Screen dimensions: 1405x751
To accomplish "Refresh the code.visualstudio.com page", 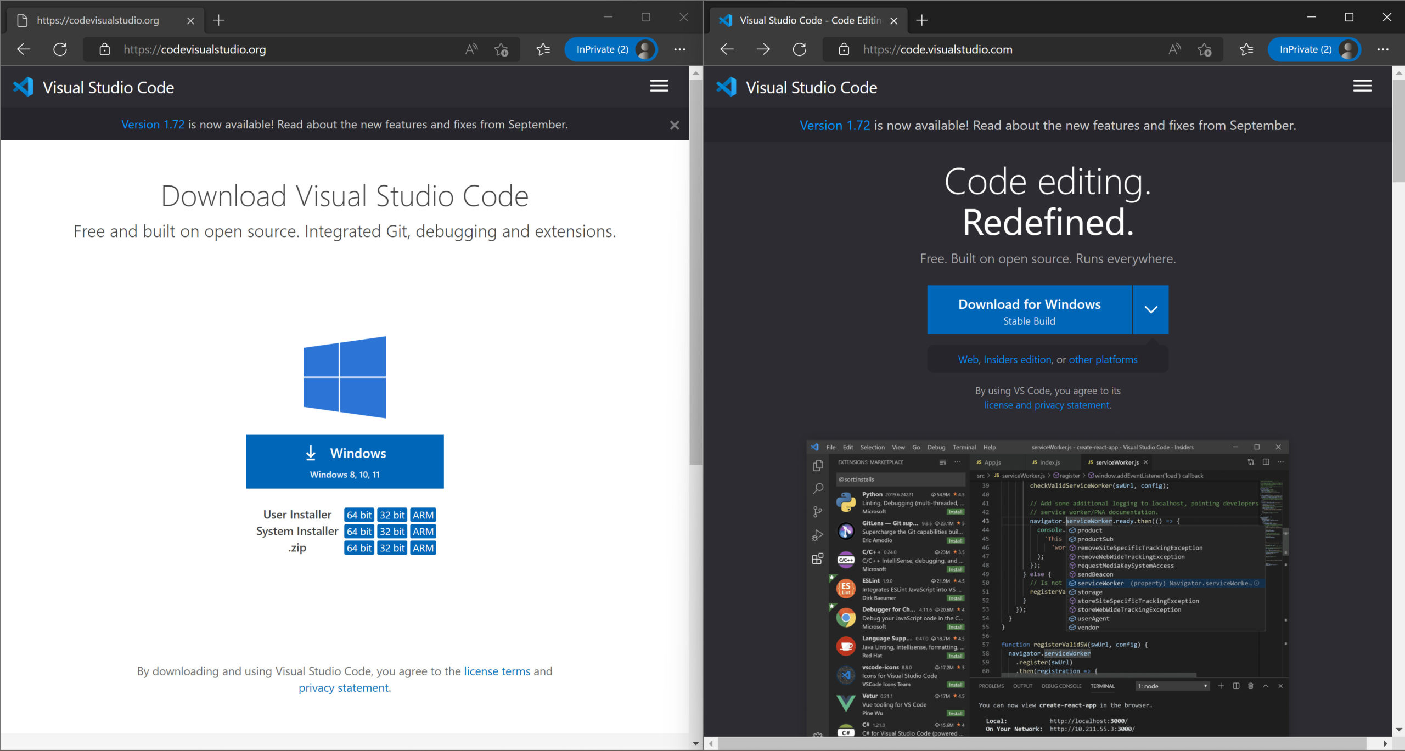I will click(800, 49).
